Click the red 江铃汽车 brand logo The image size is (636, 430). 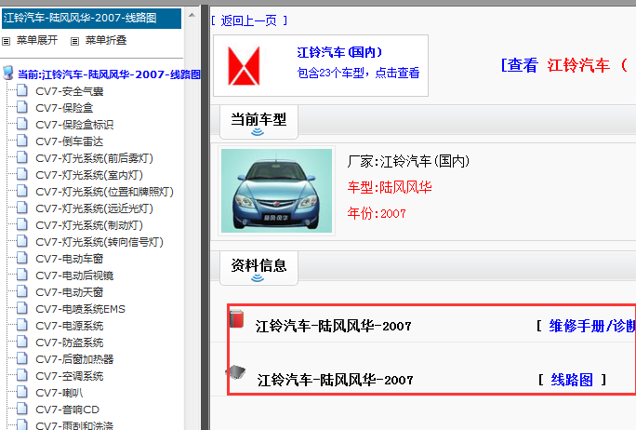pyautogui.click(x=244, y=66)
